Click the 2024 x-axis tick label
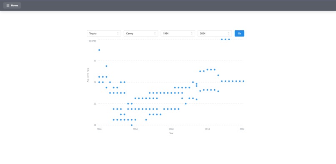 pos(242,129)
